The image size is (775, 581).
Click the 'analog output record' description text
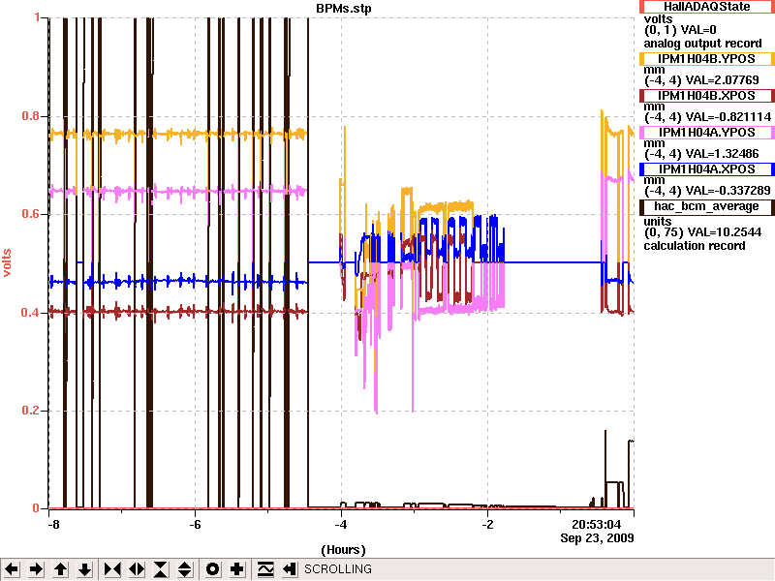pyautogui.click(x=703, y=44)
